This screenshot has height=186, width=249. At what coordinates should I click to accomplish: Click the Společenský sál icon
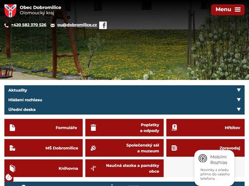click(x=93, y=148)
